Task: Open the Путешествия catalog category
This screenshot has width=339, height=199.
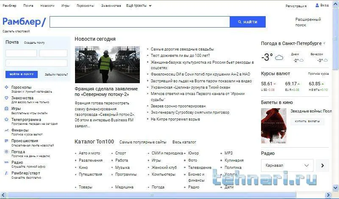Action: [90, 174]
